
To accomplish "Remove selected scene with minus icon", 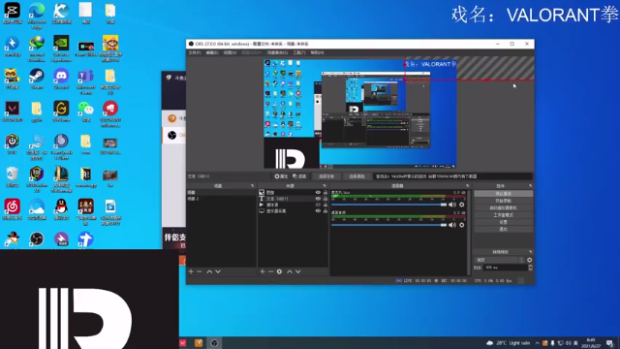I will [x=200, y=271].
